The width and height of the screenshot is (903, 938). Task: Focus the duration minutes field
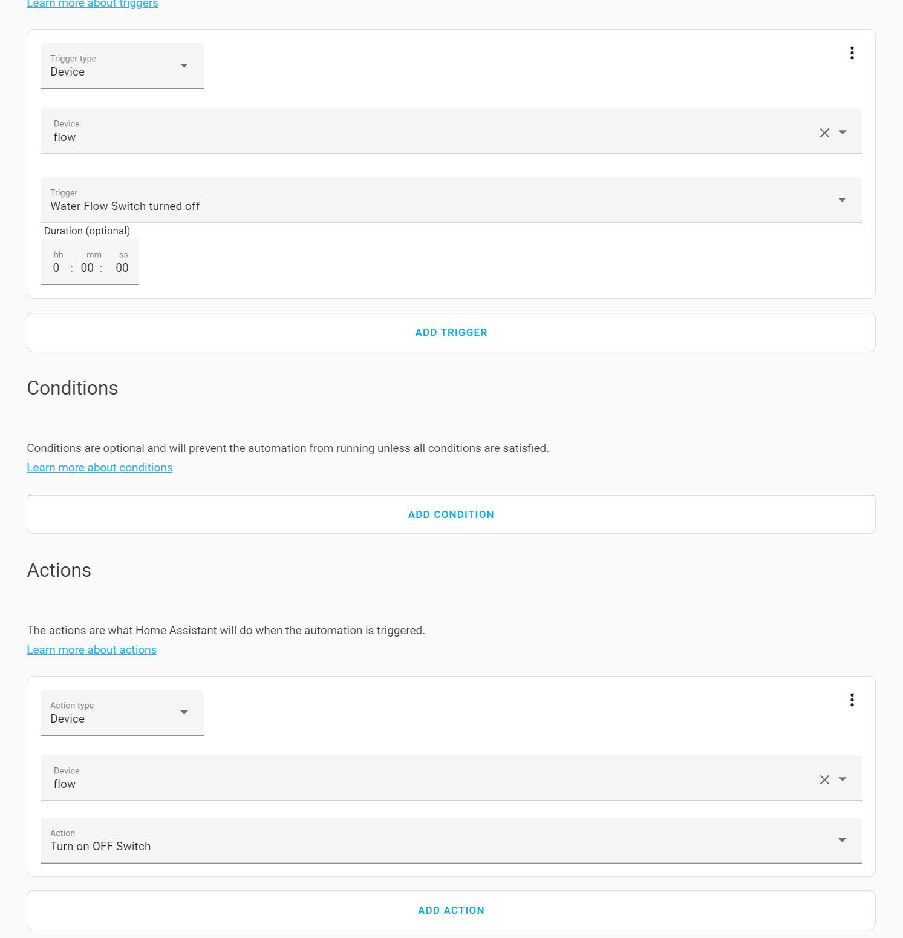pyautogui.click(x=88, y=268)
